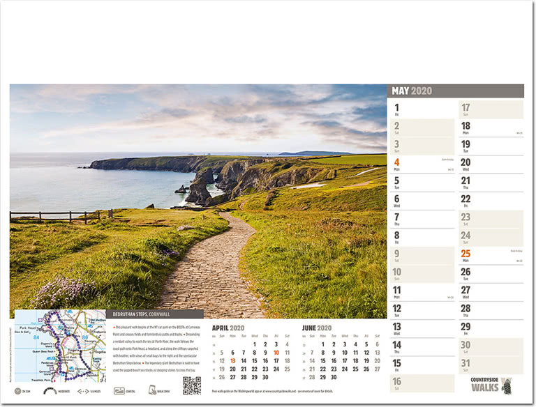Click 6 in the June mini calendar
This screenshot has height=407, width=536.
pos(378,344)
